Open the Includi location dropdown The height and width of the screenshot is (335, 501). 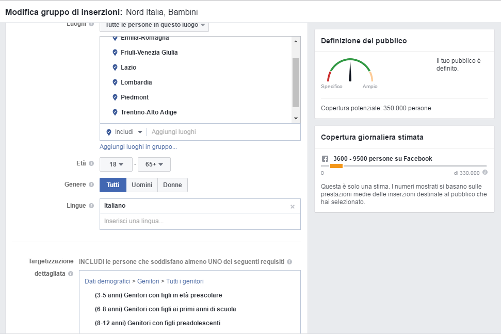(124, 132)
